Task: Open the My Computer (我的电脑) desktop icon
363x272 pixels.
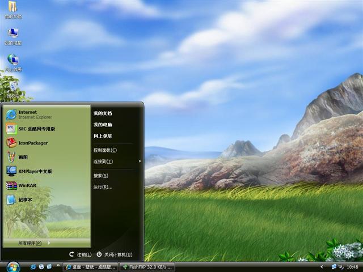Action: coord(13,36)
